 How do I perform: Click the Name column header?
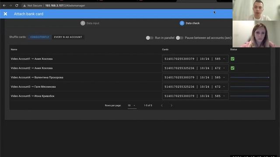[x=14, y=49]
